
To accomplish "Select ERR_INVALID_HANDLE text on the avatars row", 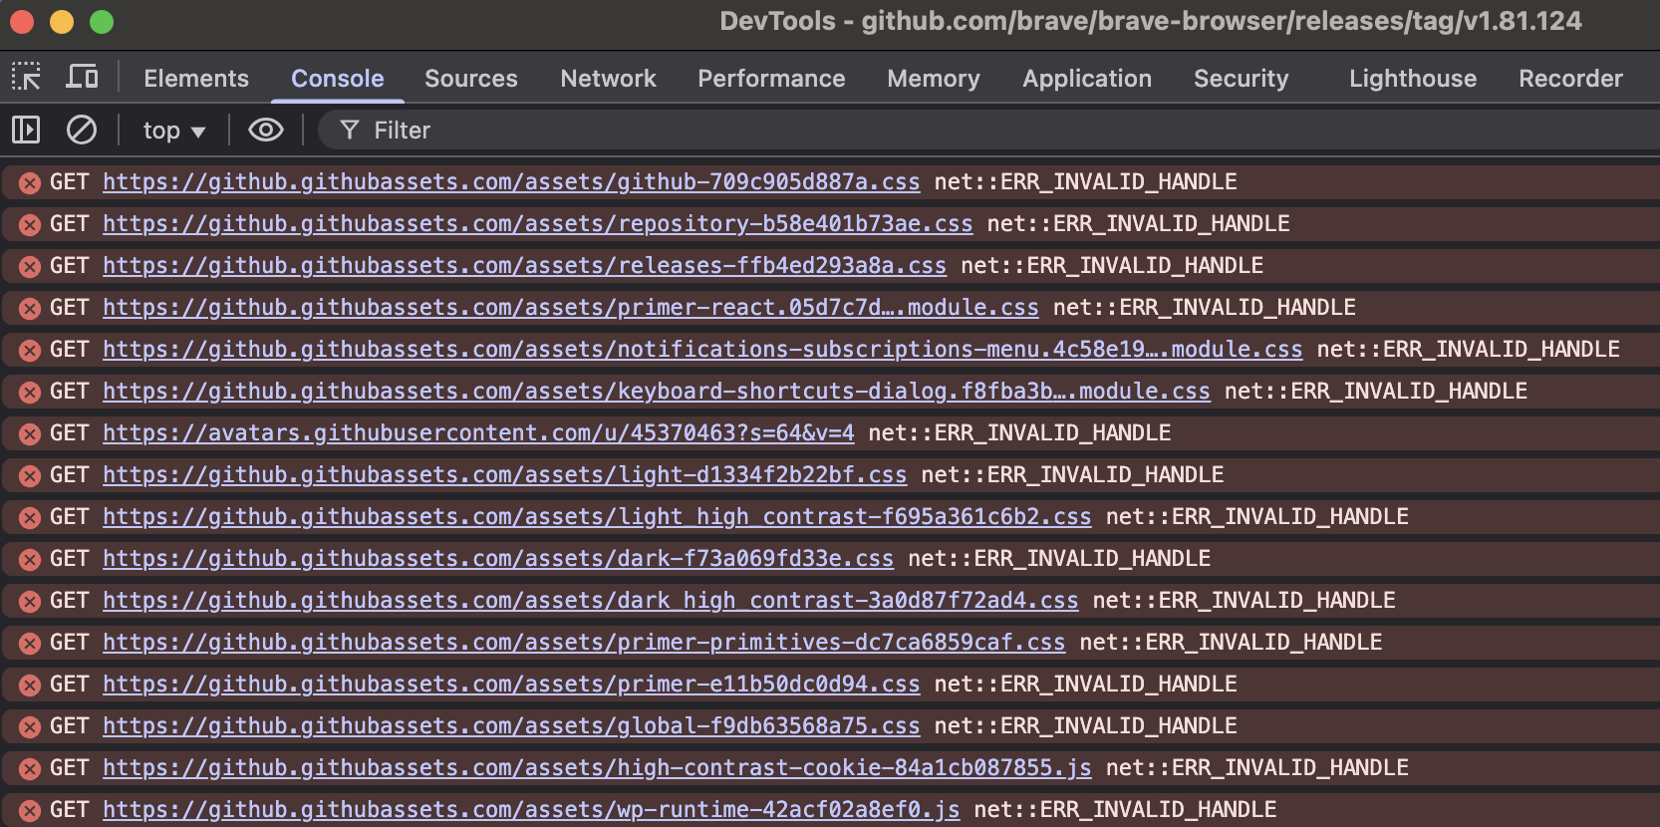I will tap(1053, 433).
